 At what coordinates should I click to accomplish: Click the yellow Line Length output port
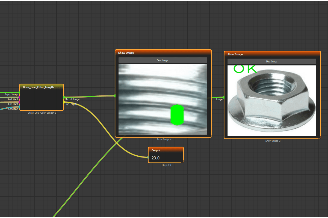click(x=64, y=102)
